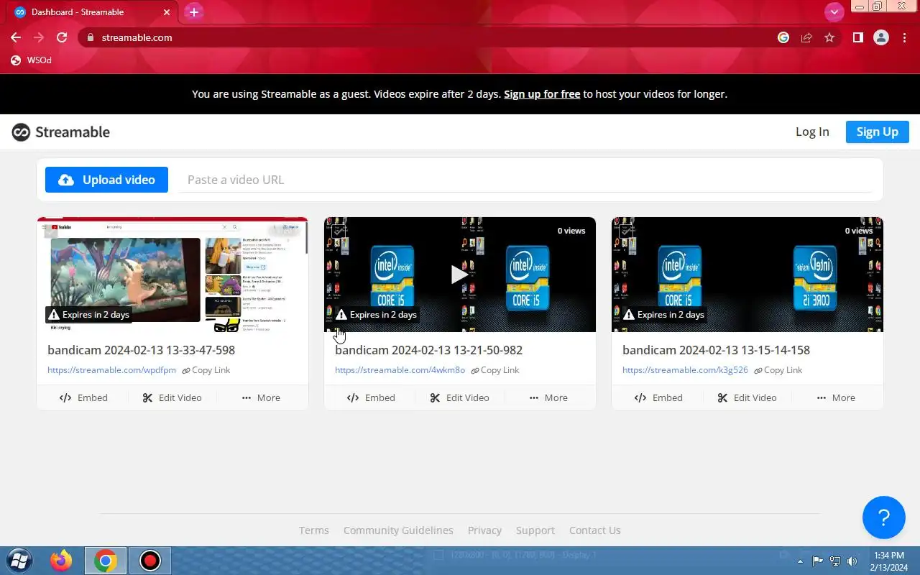The image size is (920, 575).
Task: Open the 13-15-14-158 video thumbnail
Action: 747,275
